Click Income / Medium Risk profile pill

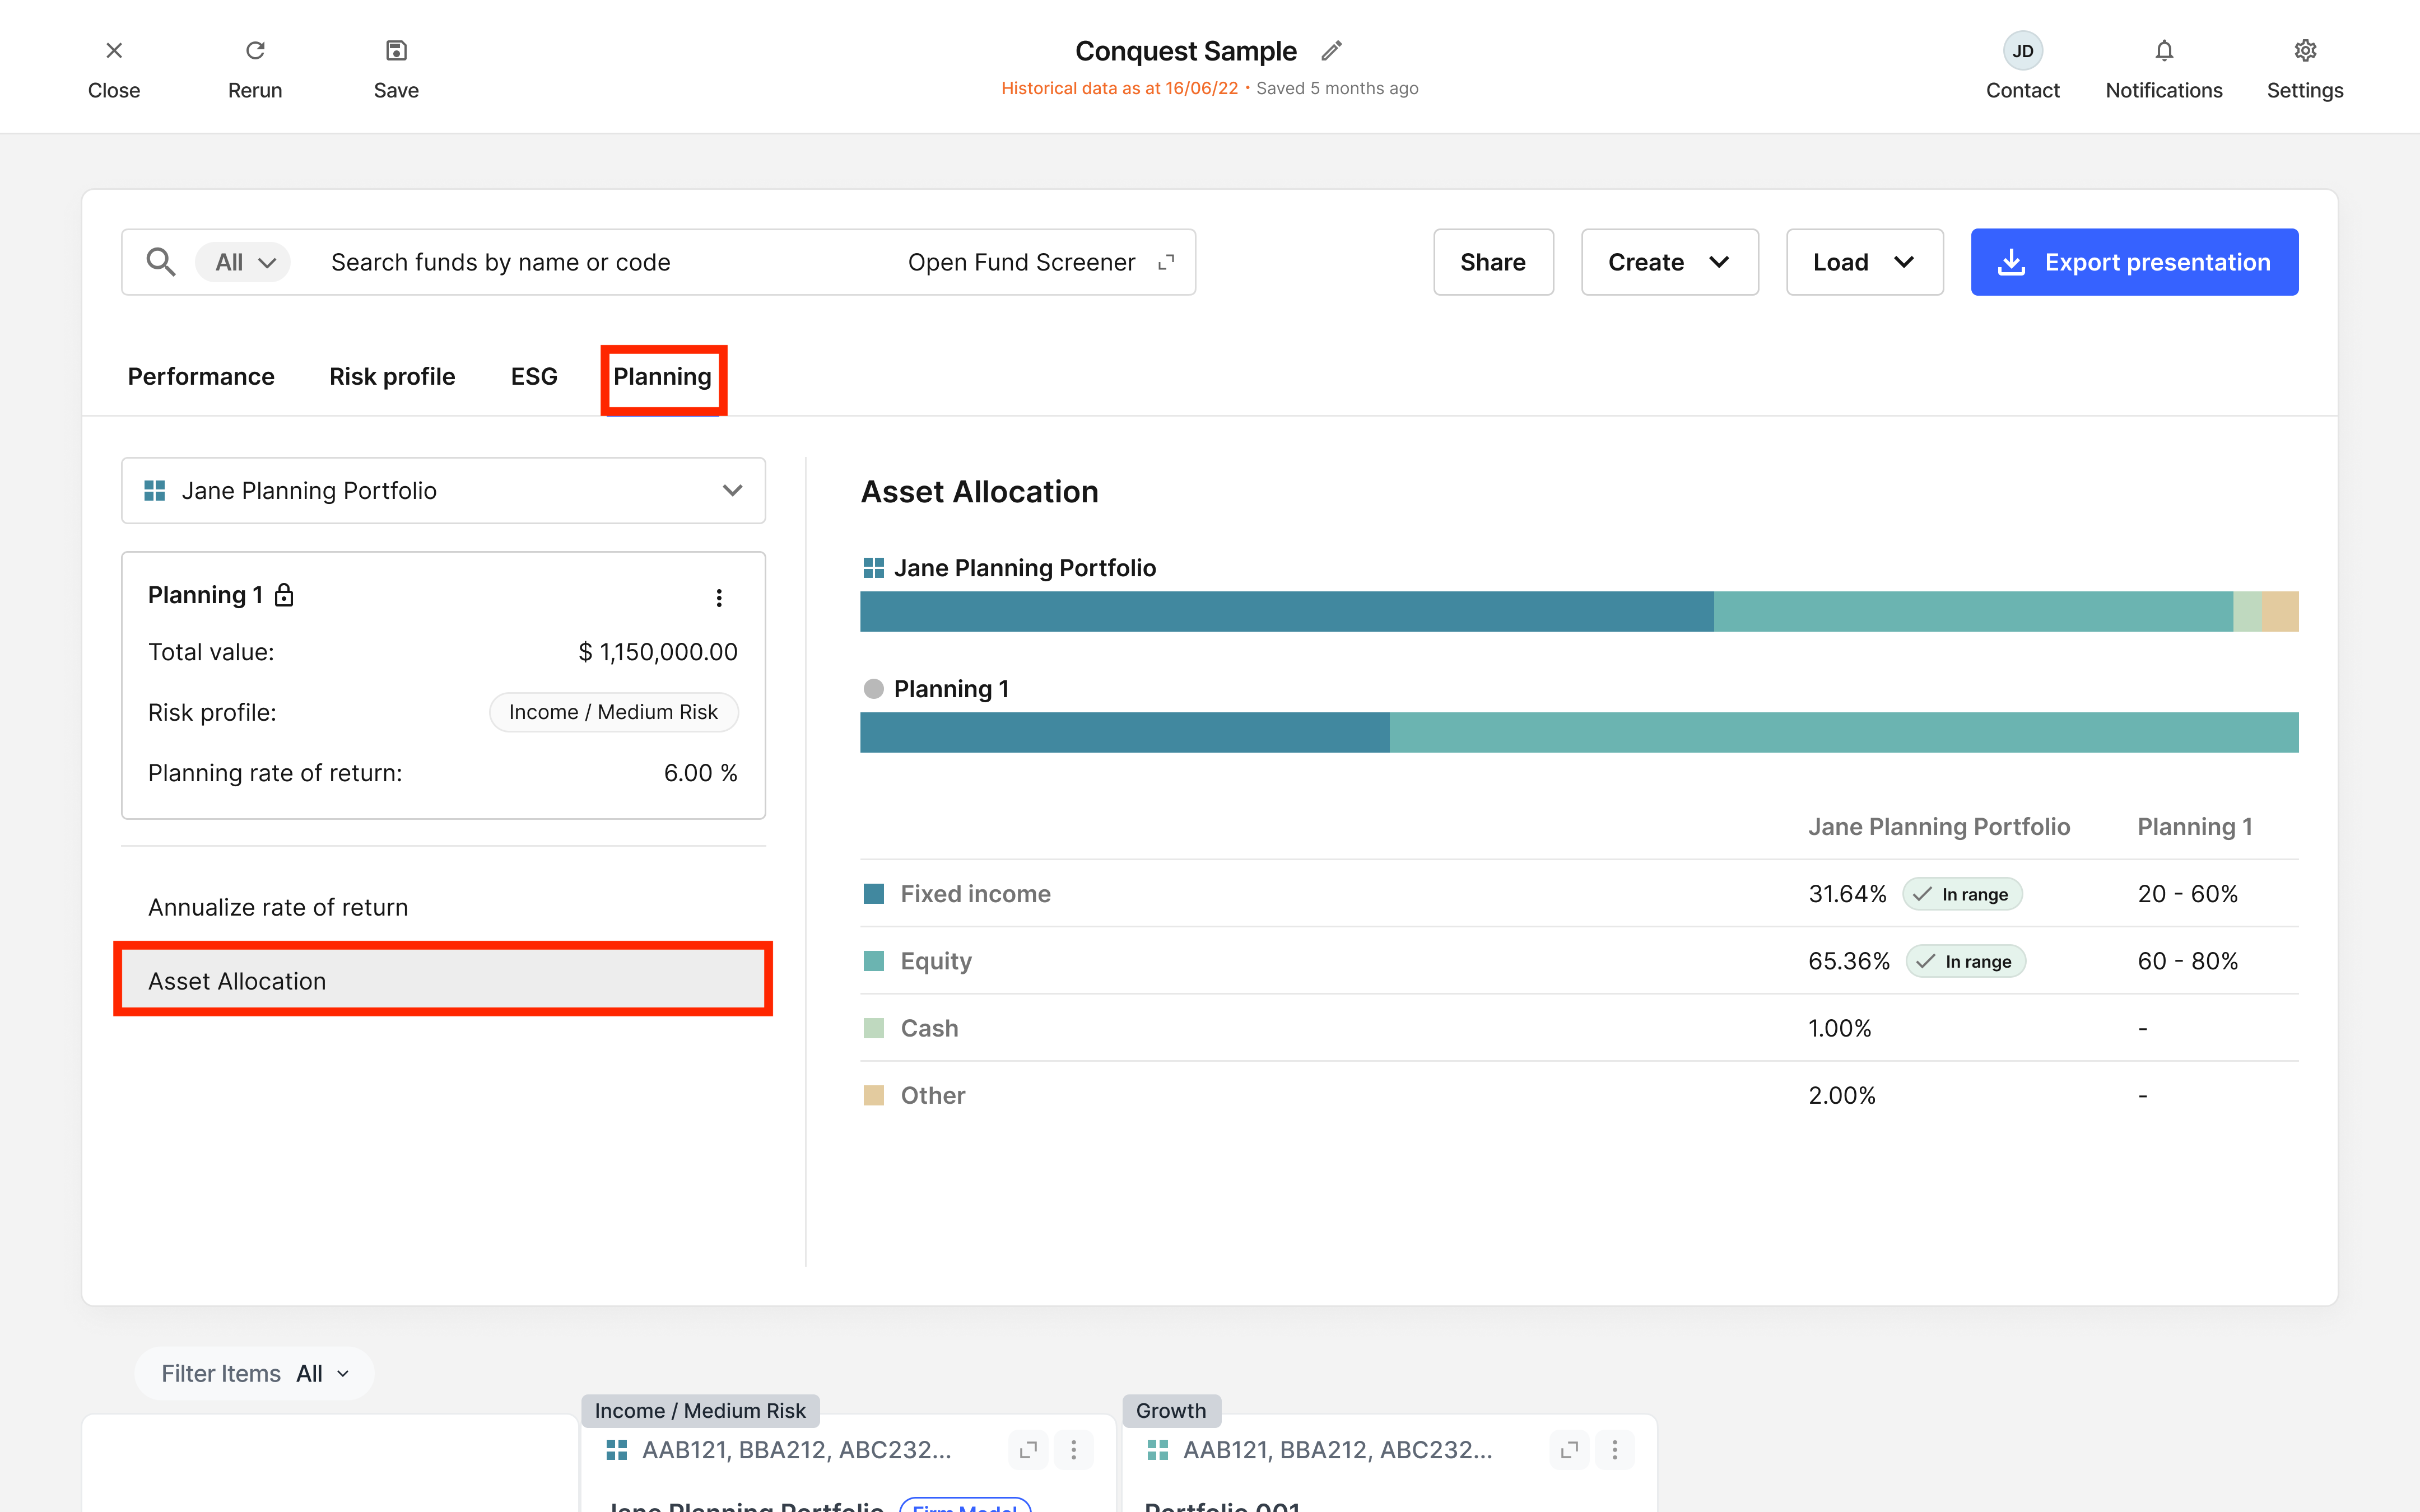[x=613, y=712]
